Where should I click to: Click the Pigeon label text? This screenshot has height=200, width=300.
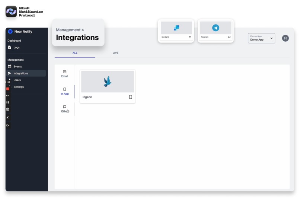87,97
